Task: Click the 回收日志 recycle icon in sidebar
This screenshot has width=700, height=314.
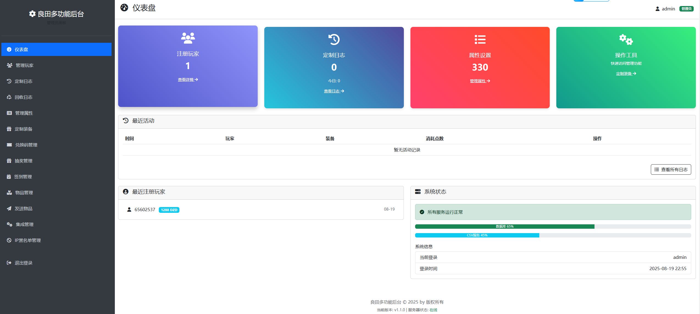Action: tap(9, 97)
